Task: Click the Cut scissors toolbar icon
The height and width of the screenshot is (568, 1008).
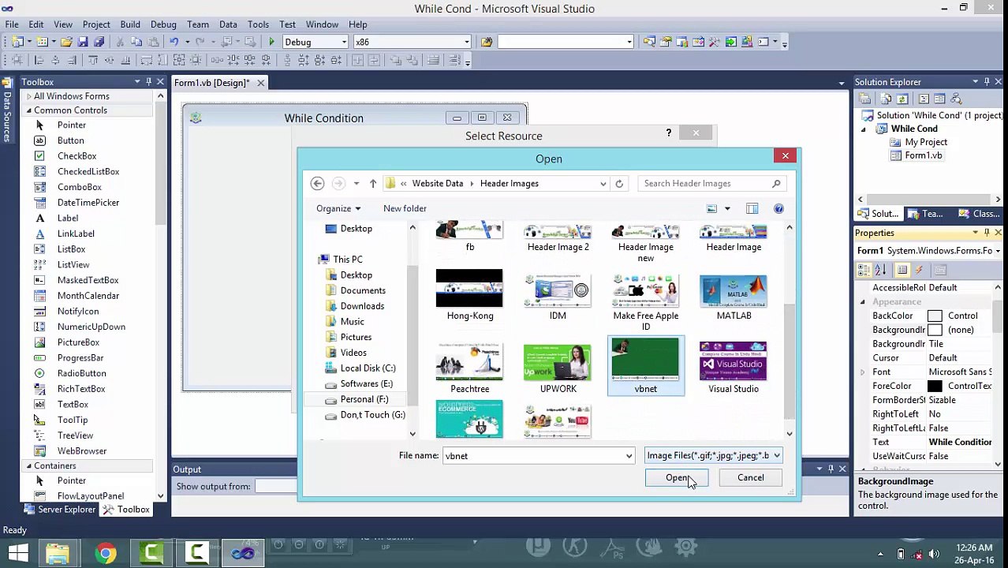Action: coord(120,42)
